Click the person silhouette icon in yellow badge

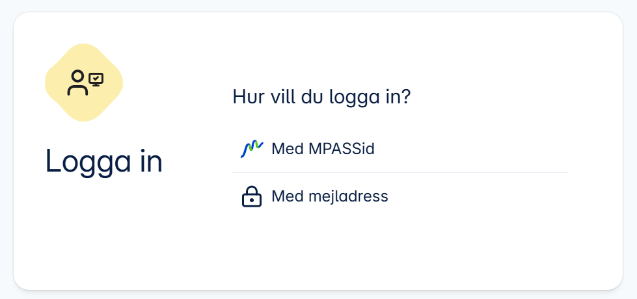point(77,83)
